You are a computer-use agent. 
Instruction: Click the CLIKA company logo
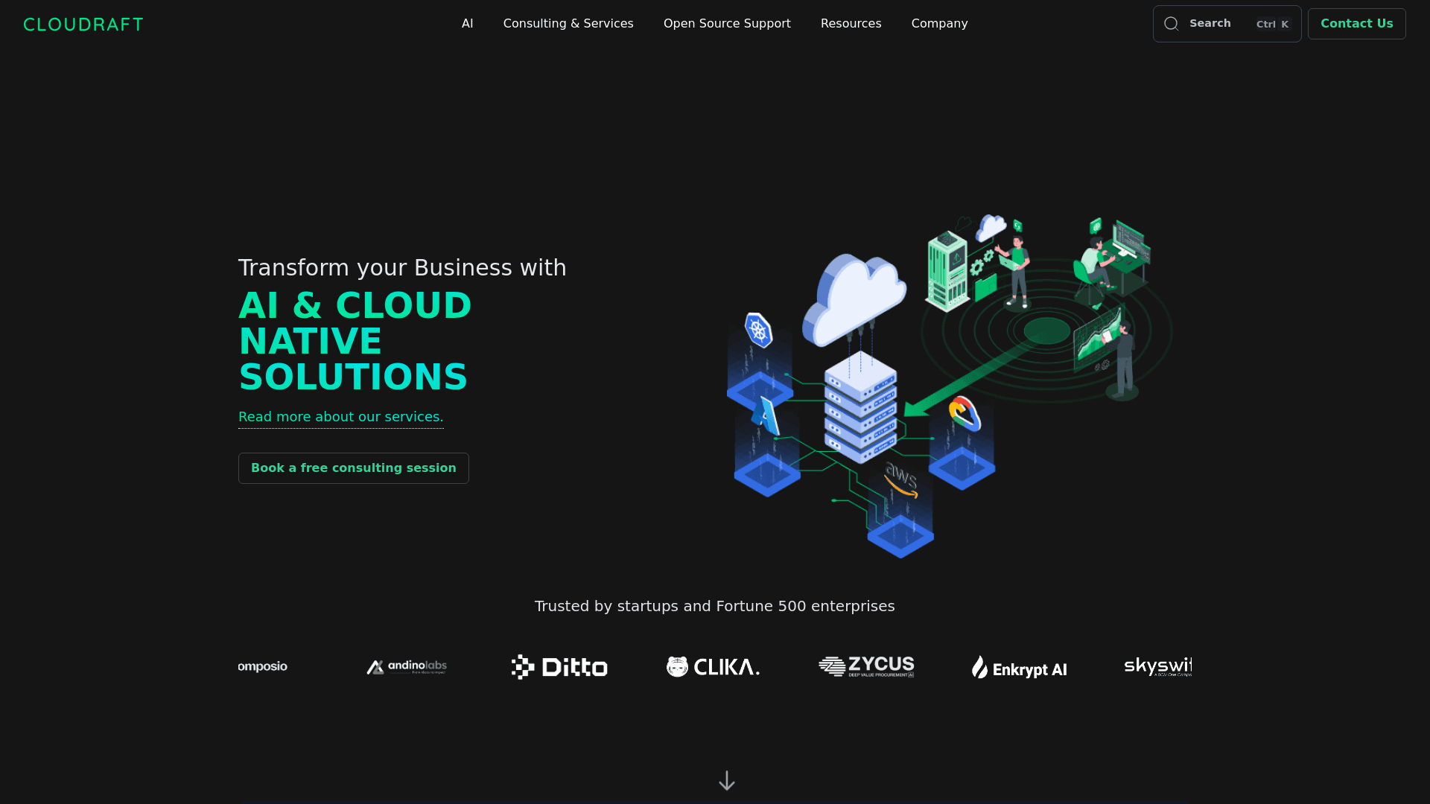tap(712, 666)
